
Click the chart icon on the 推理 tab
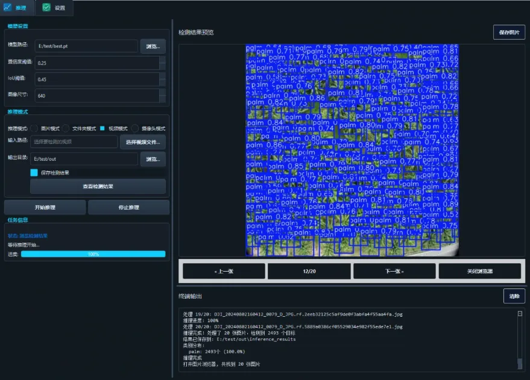8,8
